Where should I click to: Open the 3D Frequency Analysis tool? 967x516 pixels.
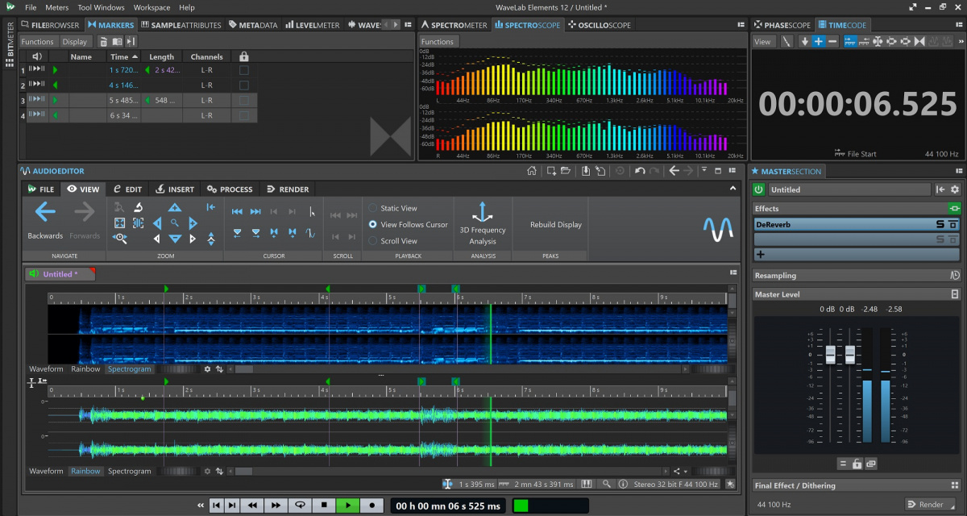pos(482,224)
